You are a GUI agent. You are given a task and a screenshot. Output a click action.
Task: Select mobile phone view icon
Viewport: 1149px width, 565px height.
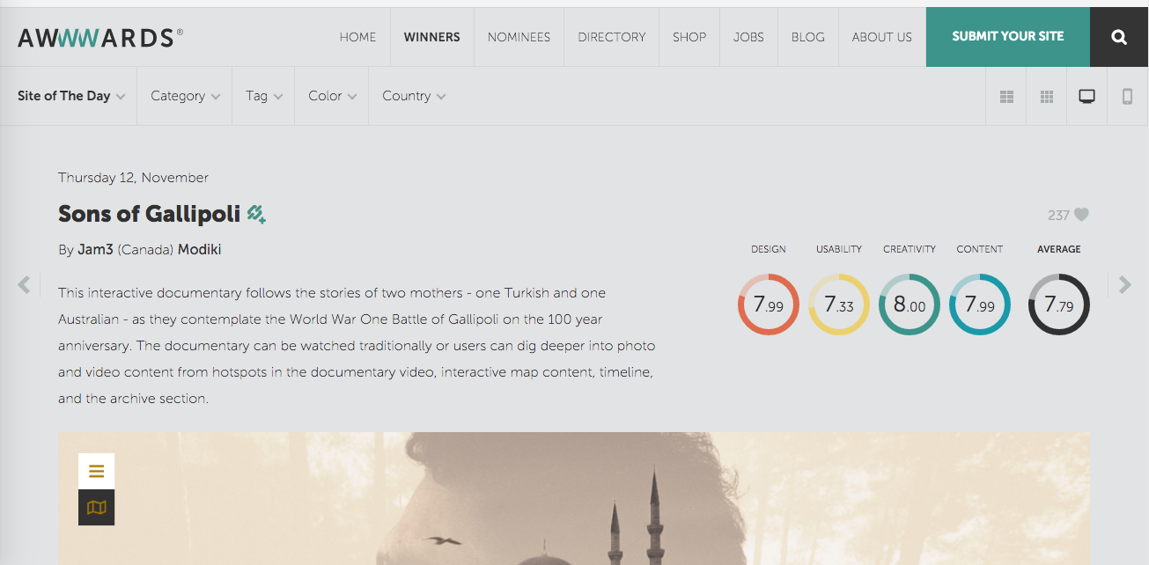tap(1128, 97)
